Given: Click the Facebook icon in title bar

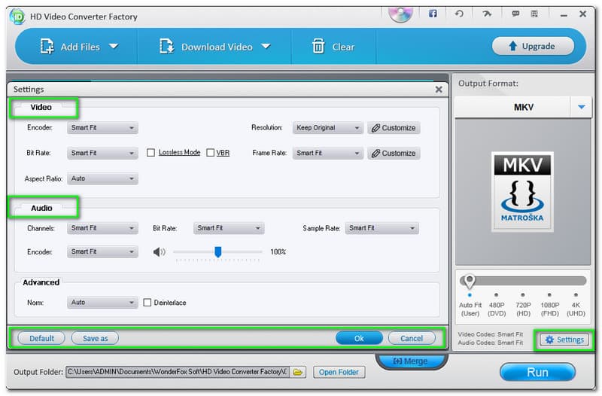Looking at the screenshot, I should (x=433, y=14).
